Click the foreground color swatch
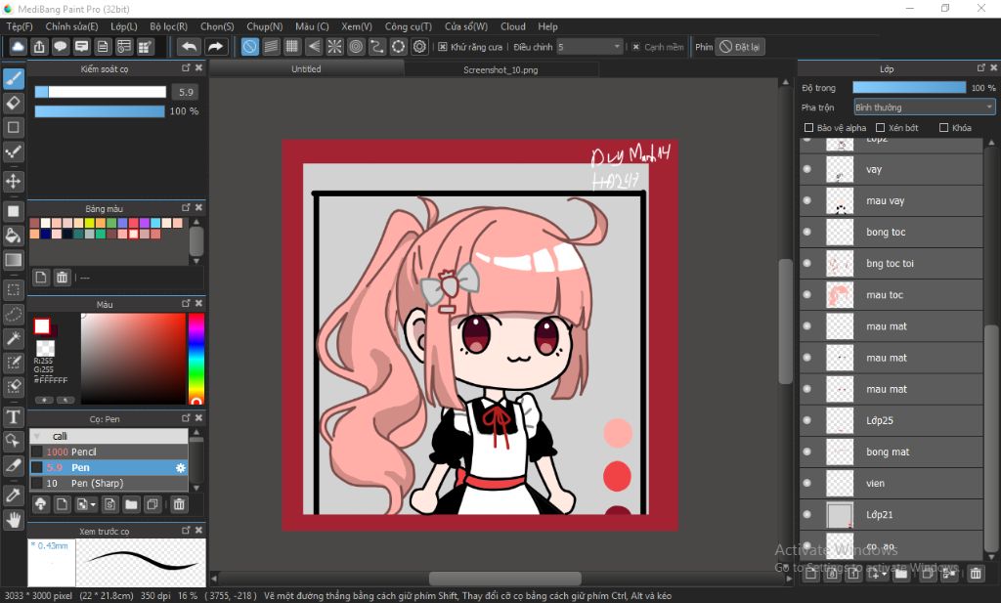This screenshot has width=1001, height=603. (42, 326)
